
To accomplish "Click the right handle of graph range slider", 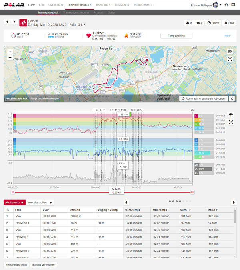I will [x=192, y=192].
